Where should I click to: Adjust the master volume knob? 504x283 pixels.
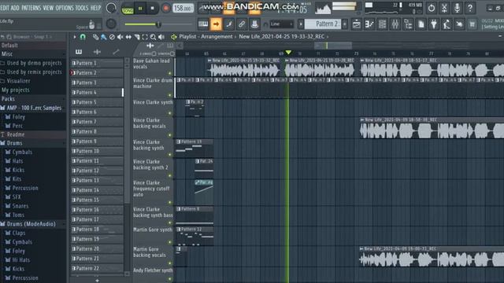[111, 8]
